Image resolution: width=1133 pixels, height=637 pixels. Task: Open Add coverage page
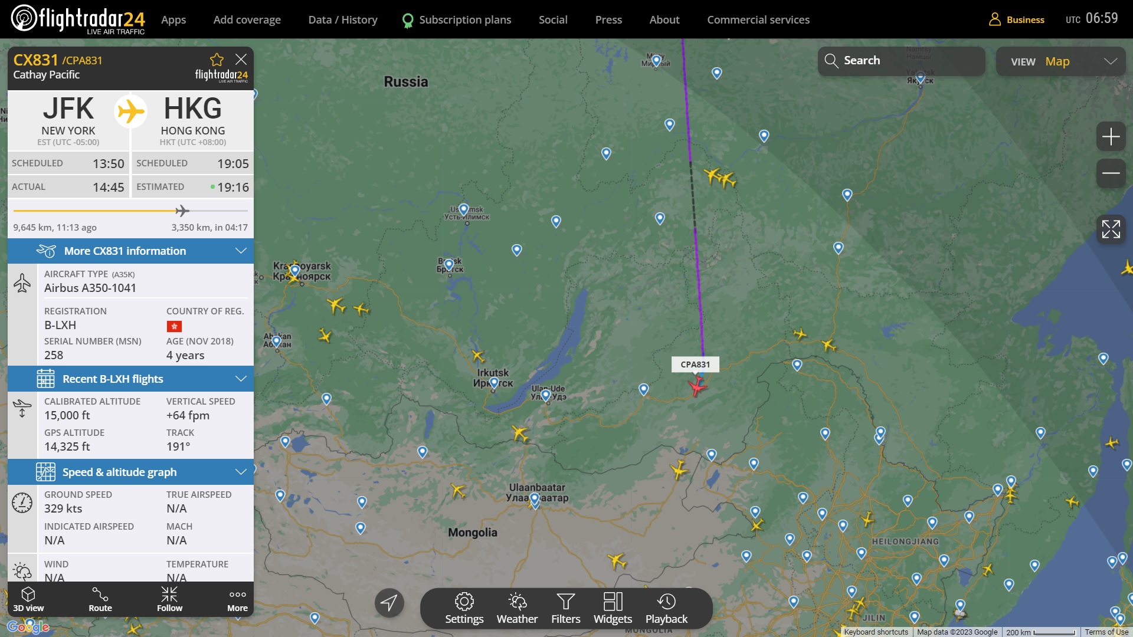(247, 19)
